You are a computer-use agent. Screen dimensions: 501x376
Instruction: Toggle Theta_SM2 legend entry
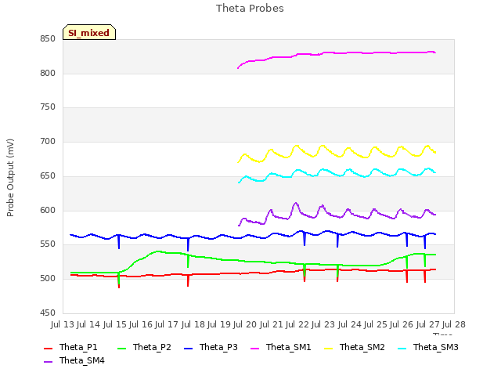pyautogui.click(x=355, y=347)
